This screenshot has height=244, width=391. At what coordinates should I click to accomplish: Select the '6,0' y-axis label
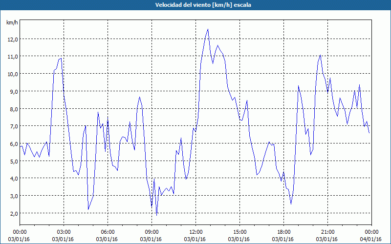coord(14,143)
